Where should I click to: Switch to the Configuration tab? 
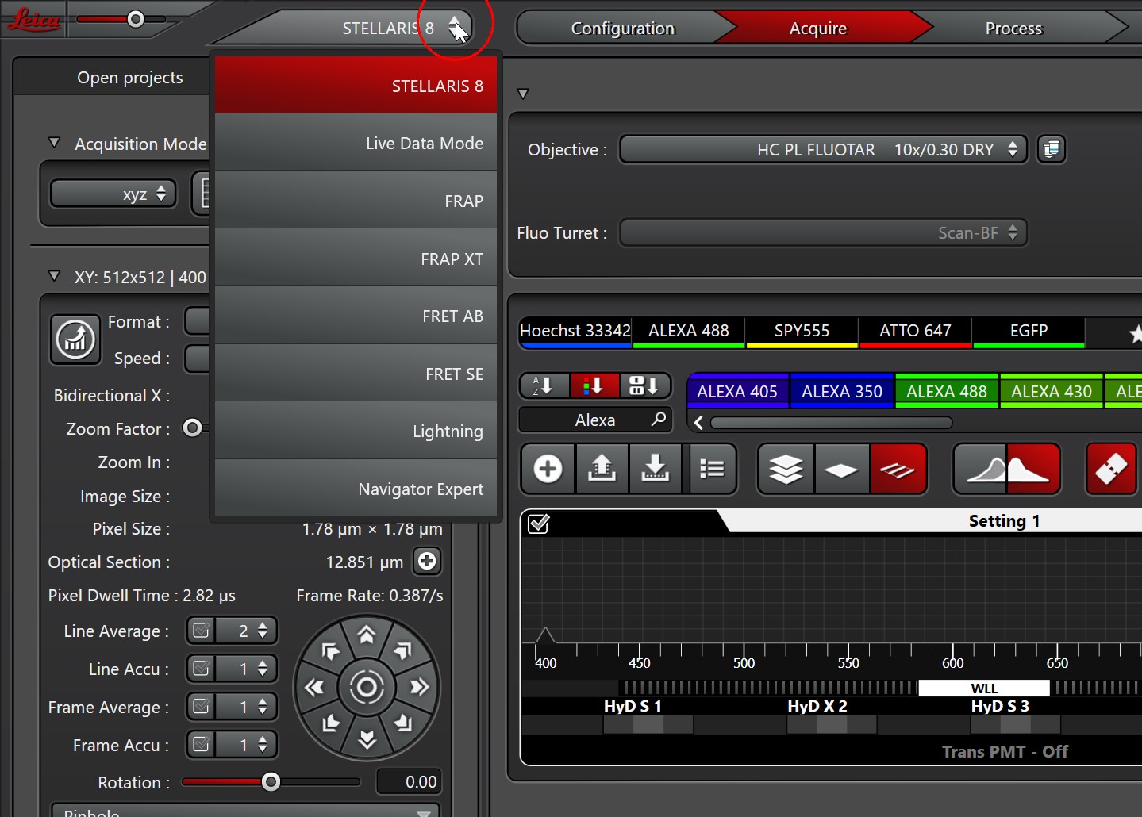[623, 29]
